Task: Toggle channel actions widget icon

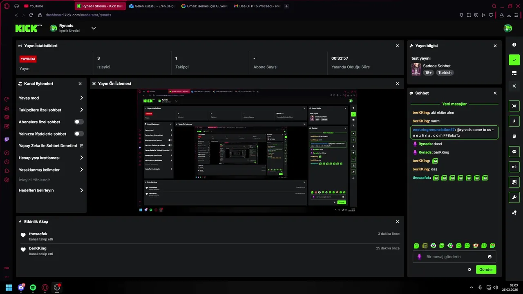Action: point(514,182)
